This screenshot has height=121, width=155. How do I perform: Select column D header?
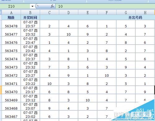click(x=69, y=12)
